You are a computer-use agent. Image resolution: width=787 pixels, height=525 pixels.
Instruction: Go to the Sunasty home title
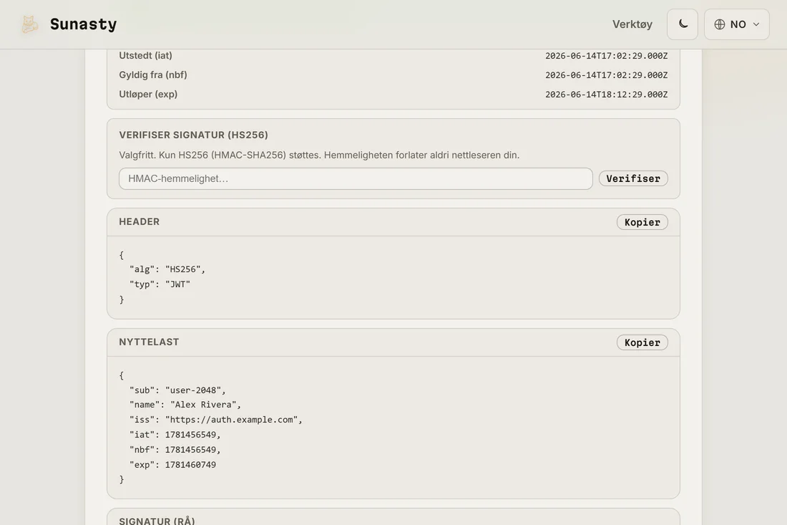(83, 24)
